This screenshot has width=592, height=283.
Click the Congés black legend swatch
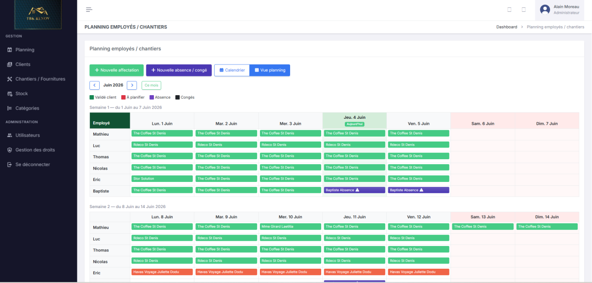pyautogui.click(x=178, y=97)
